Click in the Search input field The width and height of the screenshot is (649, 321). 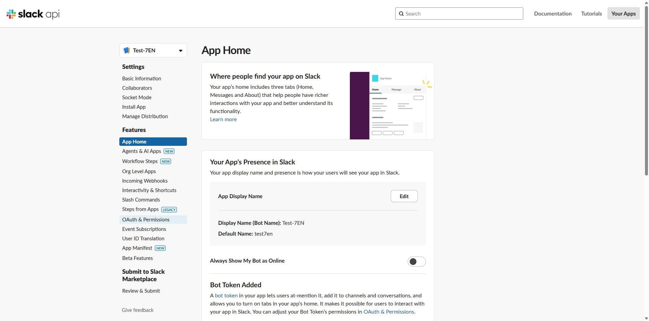point(459,14)
